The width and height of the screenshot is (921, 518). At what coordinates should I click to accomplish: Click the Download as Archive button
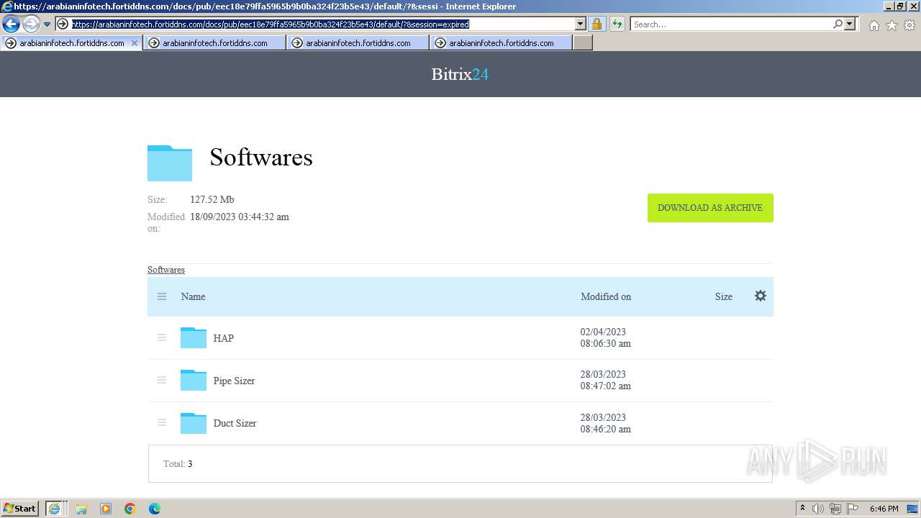click(x=710, y=208)
